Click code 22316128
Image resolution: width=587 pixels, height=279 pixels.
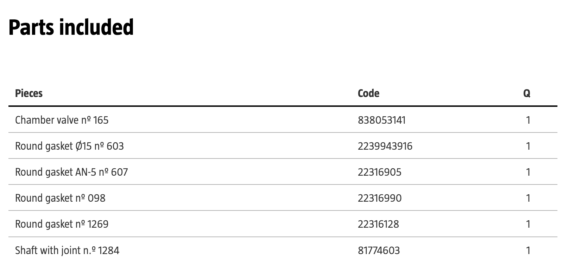coord(378,224)
